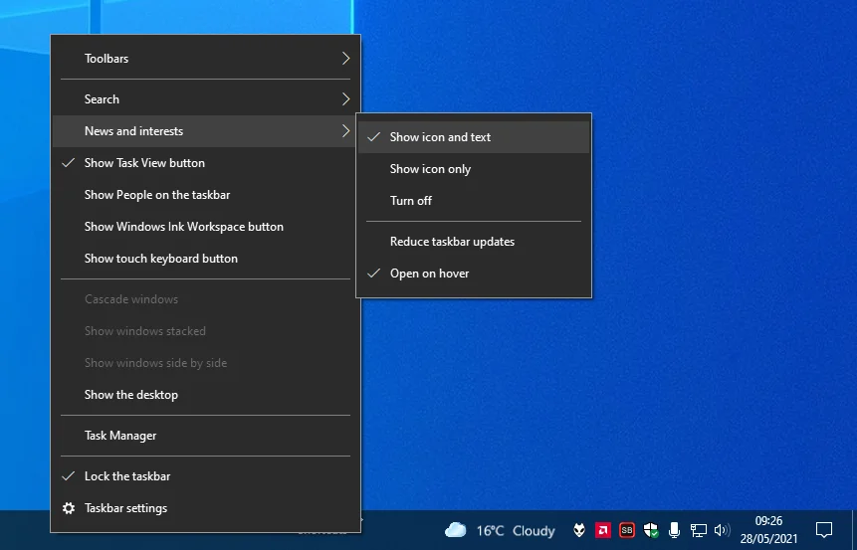Enable Reduce taskbar updates
The height and width of the screenshot is (550, 857).
pyautogui.click(x=474, y=242)
